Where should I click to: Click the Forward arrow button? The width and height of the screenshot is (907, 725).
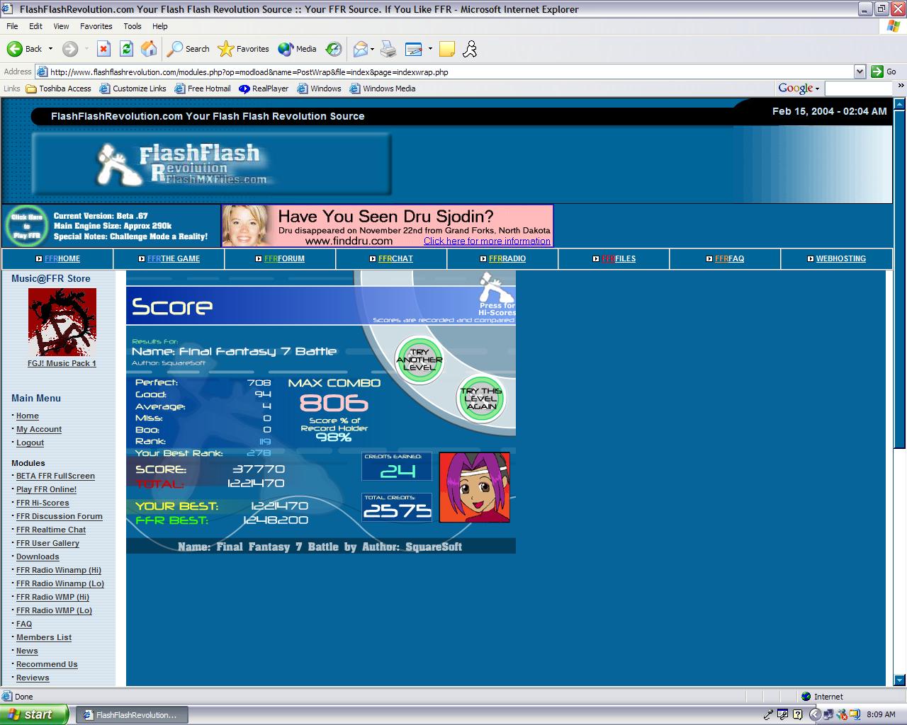coord(69,49)
